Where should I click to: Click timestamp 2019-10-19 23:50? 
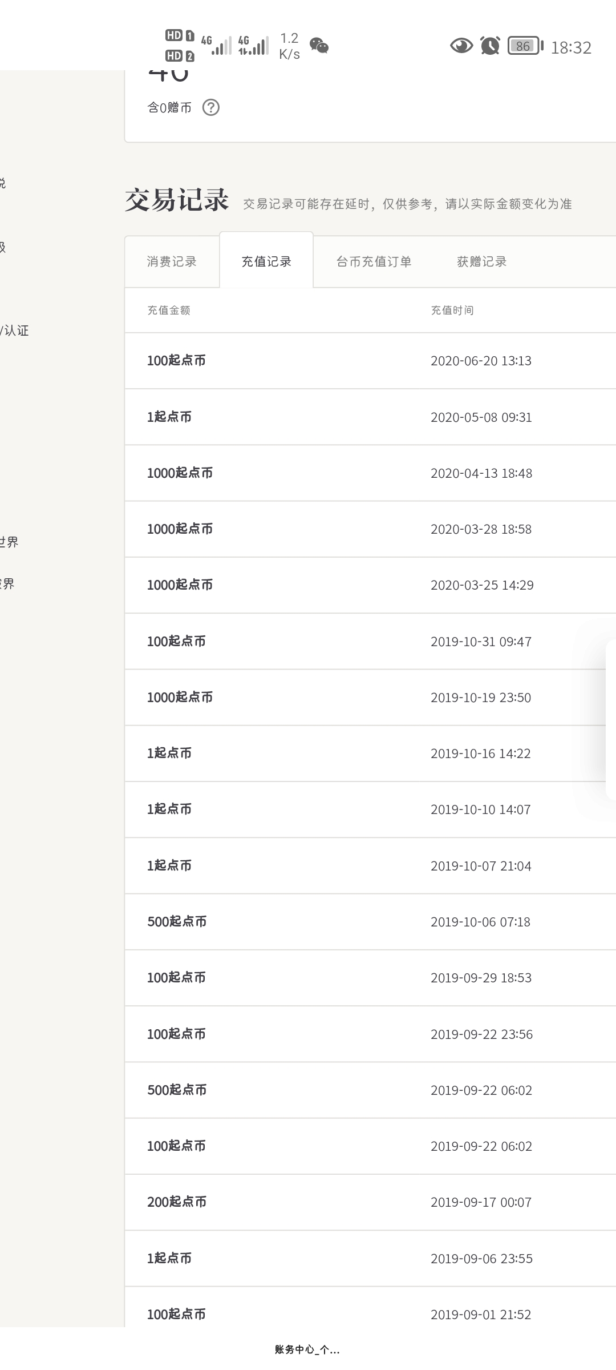point(481,698)
